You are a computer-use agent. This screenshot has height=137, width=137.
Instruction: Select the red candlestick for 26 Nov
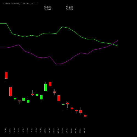(59, 98)
